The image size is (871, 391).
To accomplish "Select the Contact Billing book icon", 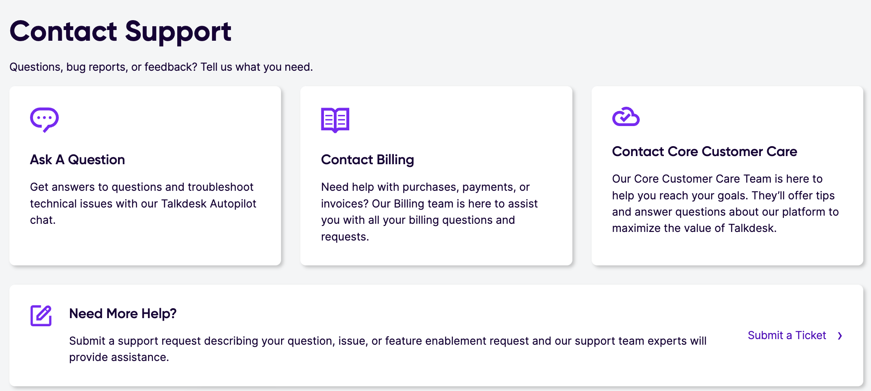I will coord(335,120).
